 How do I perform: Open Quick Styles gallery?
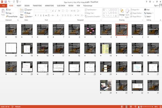click(127, 13)
